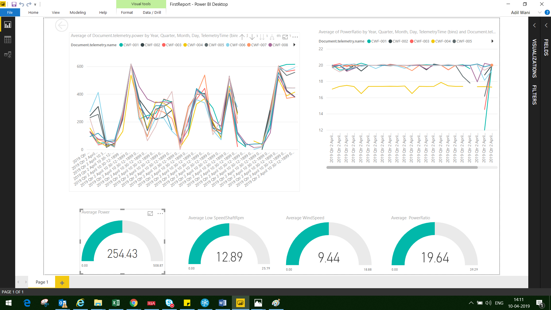Screen dimensions: 551x310
Task: Click the ENG language indicator
Action: tap(499, 303)
